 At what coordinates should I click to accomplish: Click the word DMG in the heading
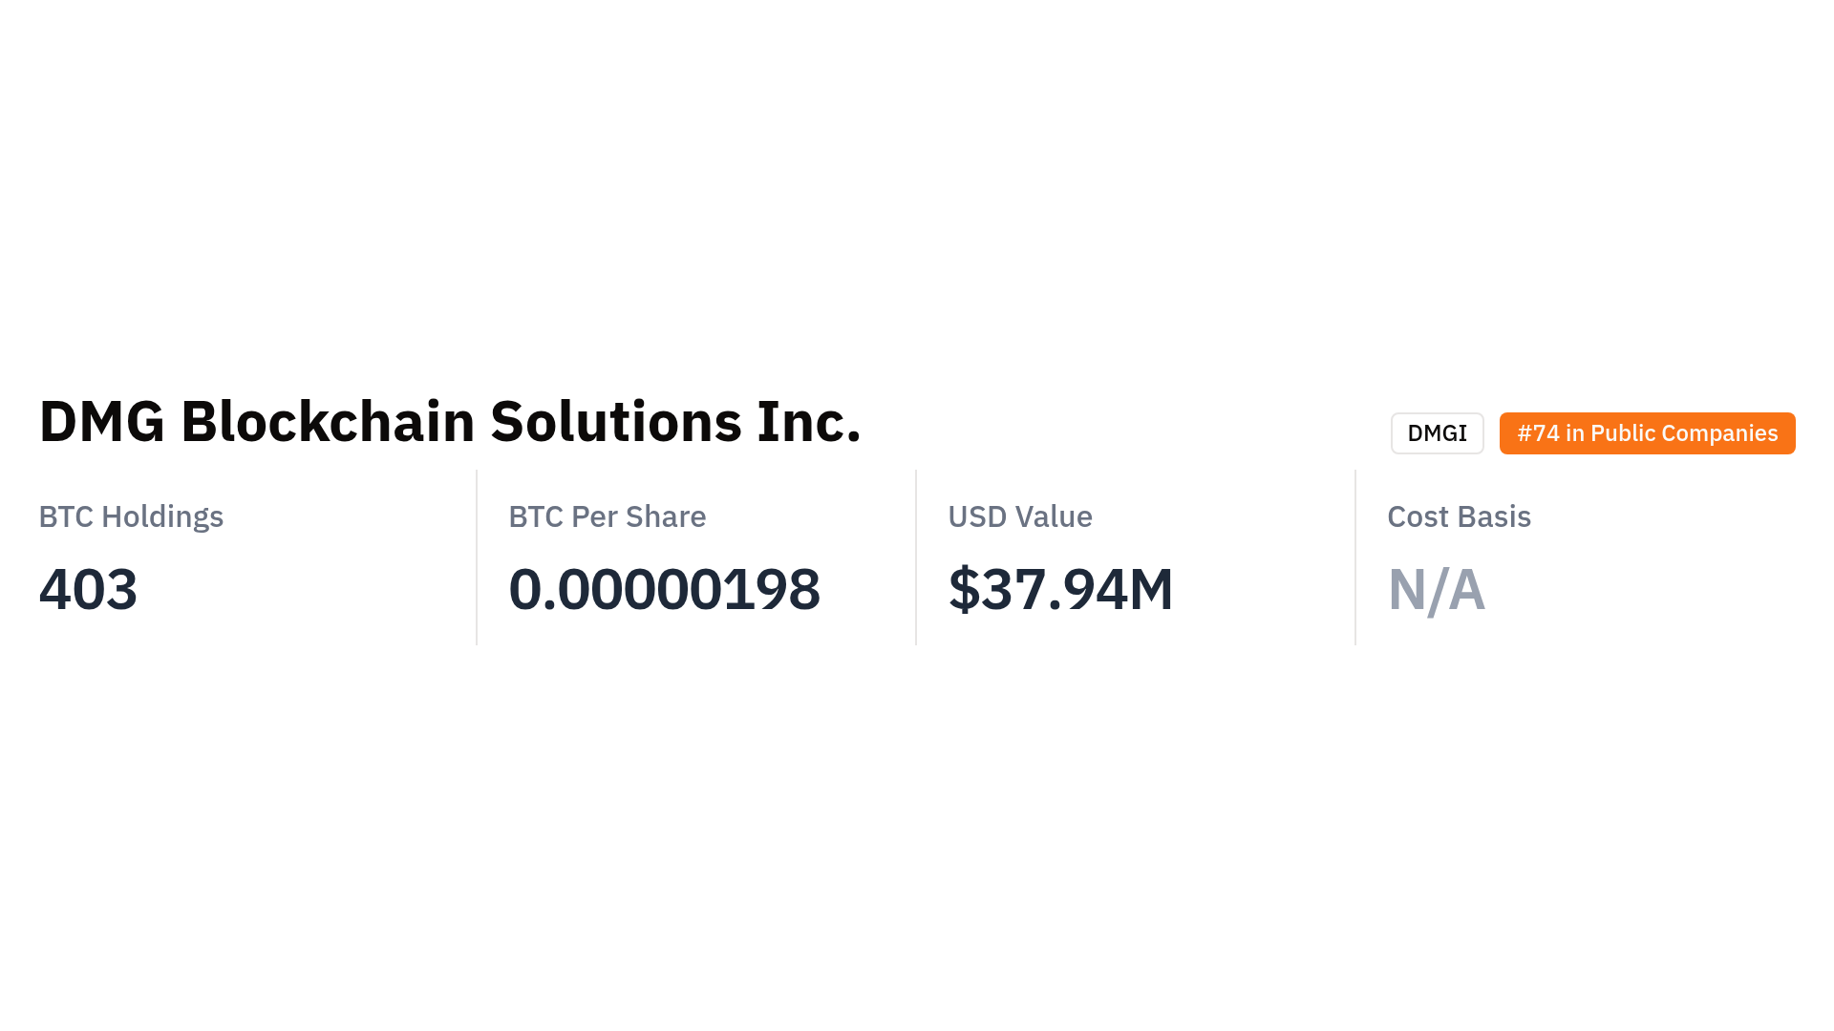coord(101,422)
